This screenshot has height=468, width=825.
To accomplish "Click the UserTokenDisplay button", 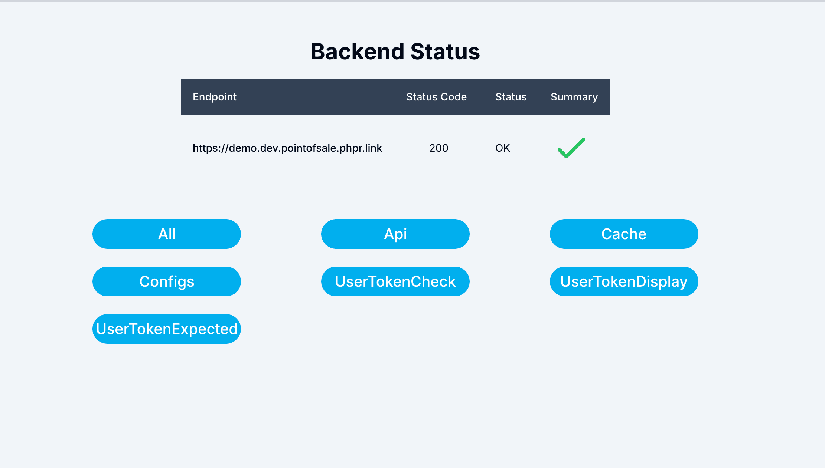I will click(624, 281).
